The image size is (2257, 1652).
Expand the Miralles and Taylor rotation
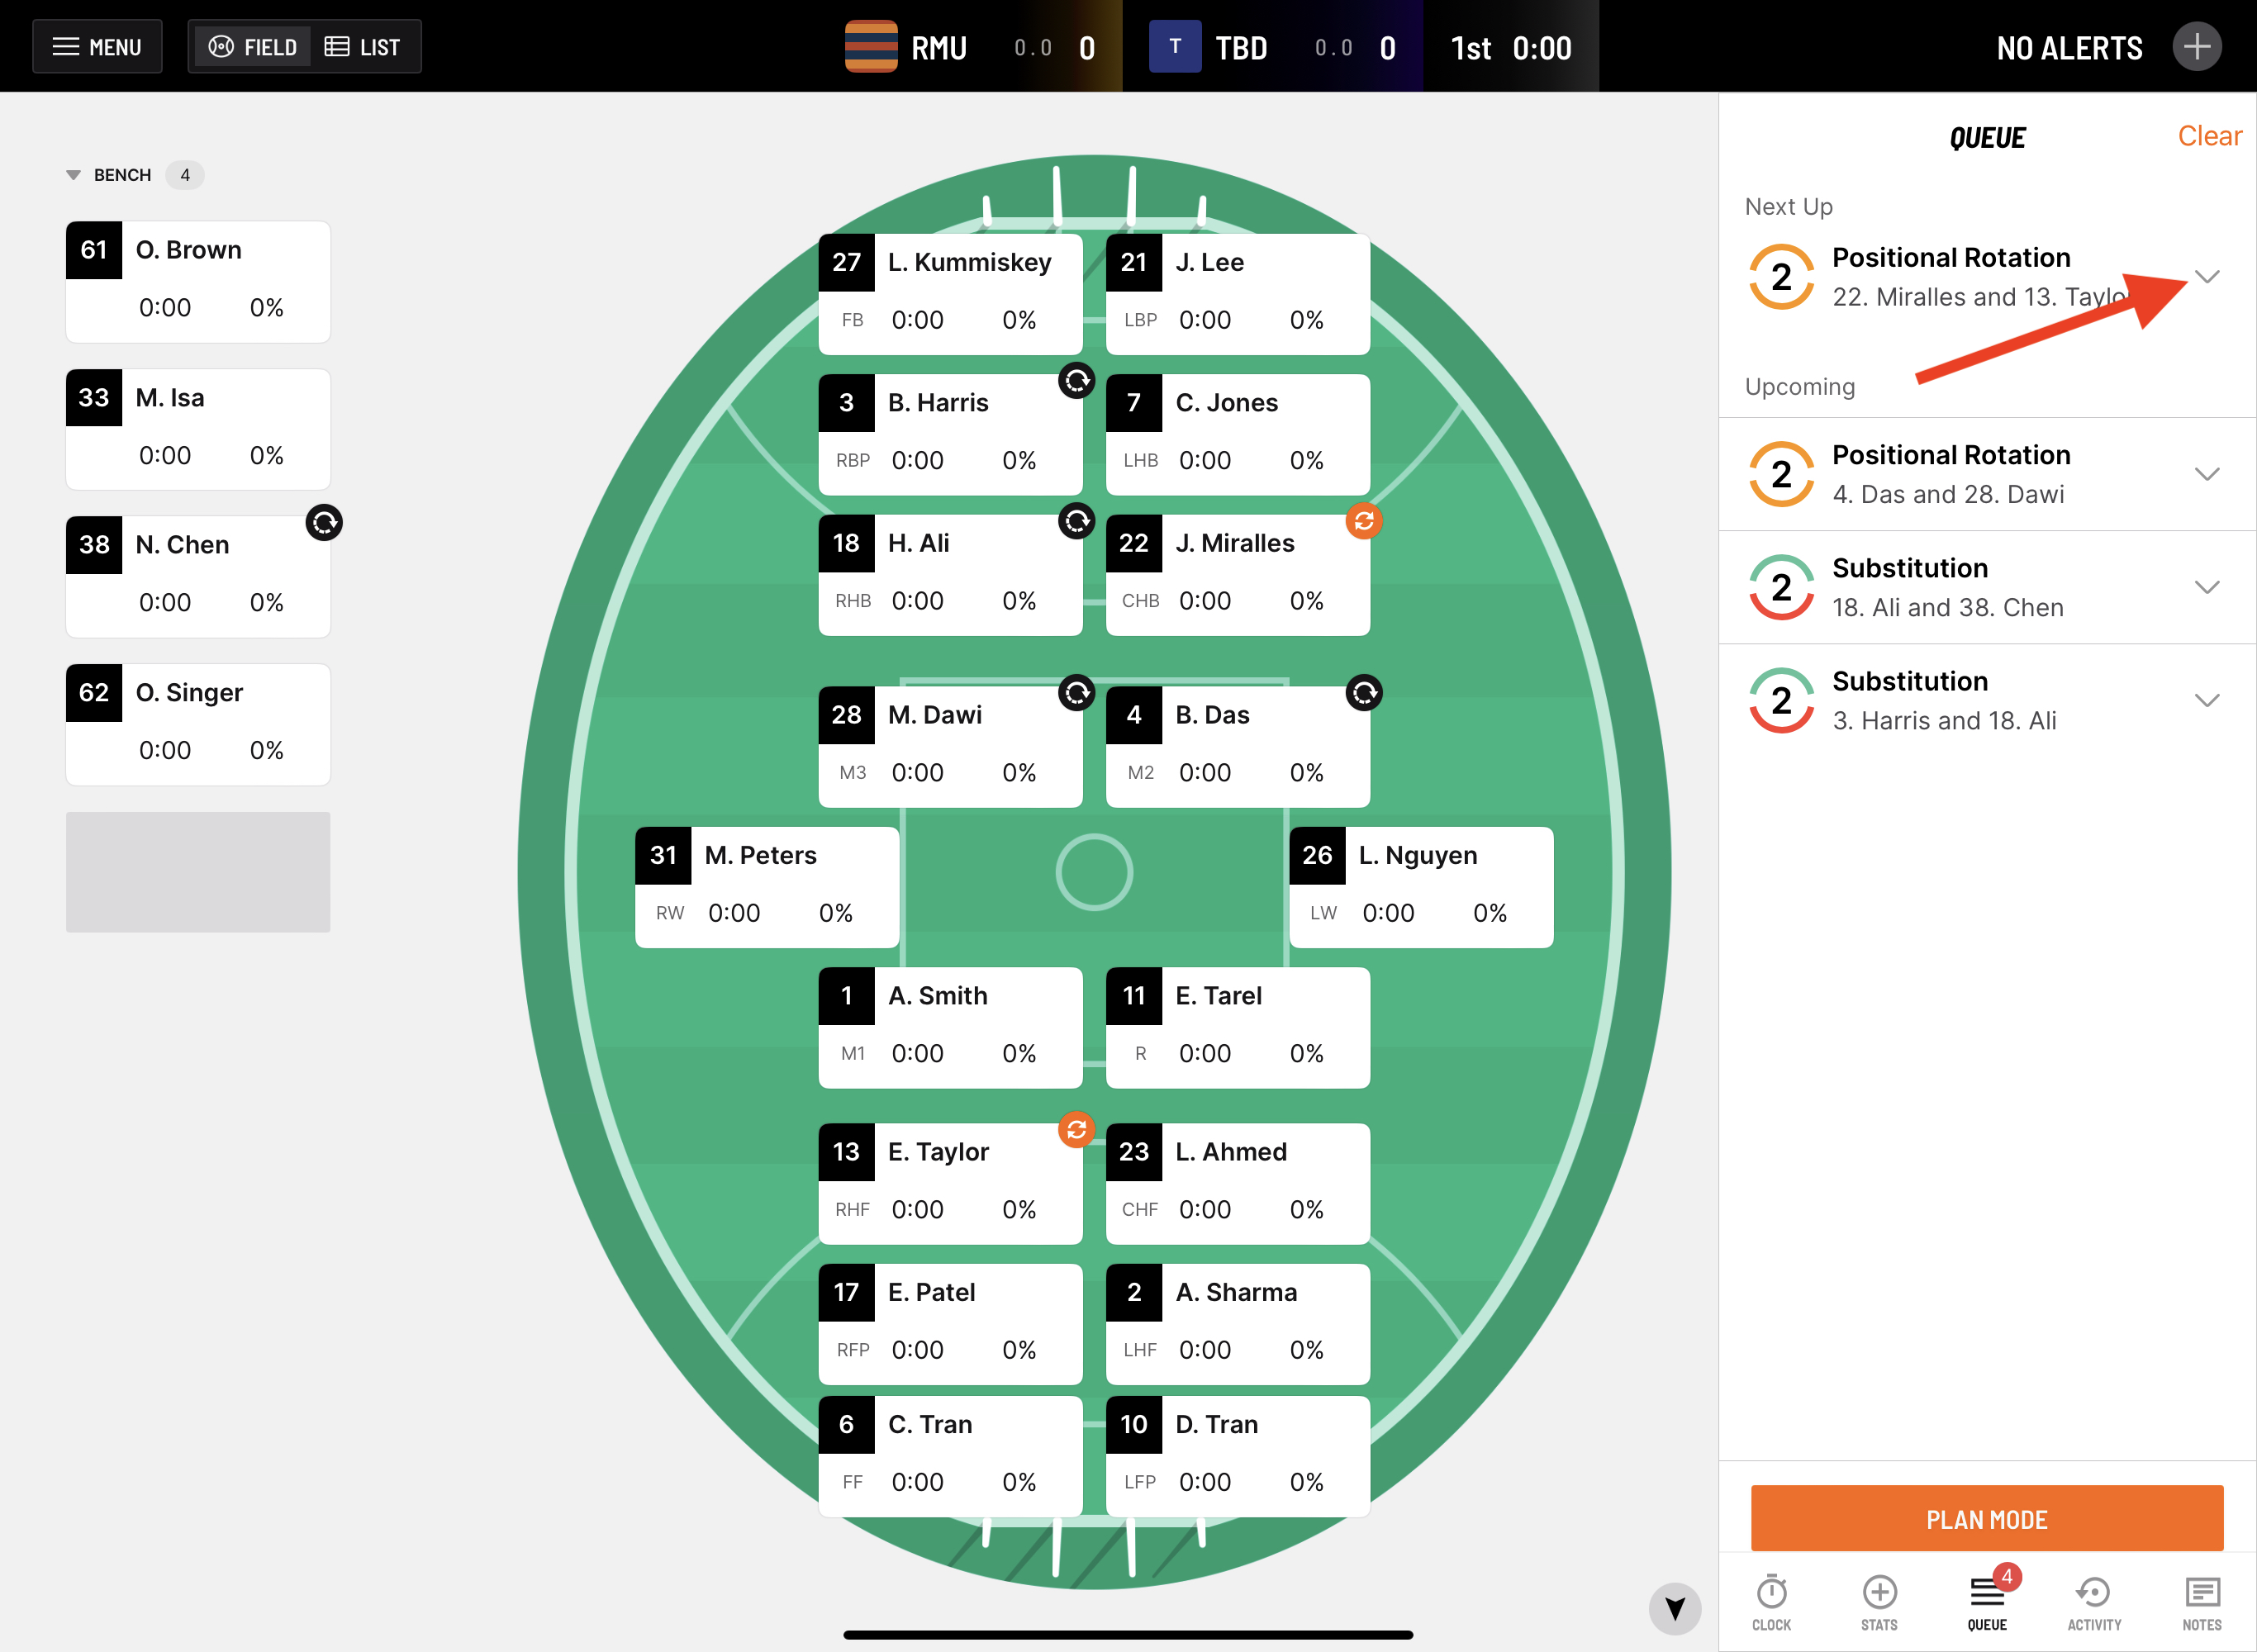tap(2206, 277)
